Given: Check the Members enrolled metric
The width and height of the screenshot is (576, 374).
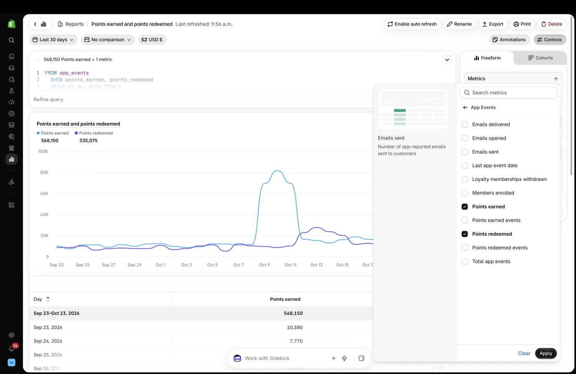Looking at the screenshot, I should pyautogui.click(x=465, y=193).
